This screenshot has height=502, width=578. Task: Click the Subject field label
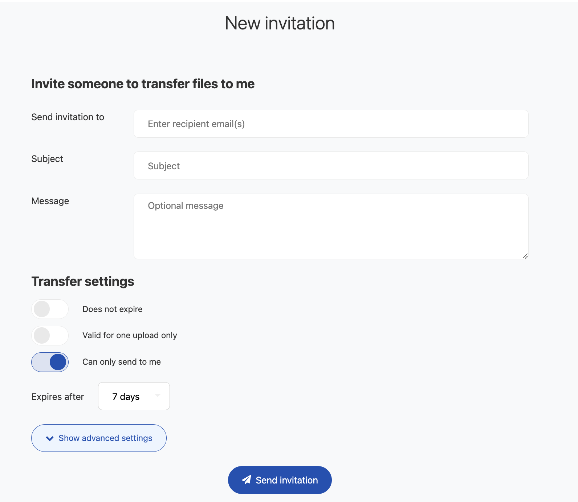point(47,159)
